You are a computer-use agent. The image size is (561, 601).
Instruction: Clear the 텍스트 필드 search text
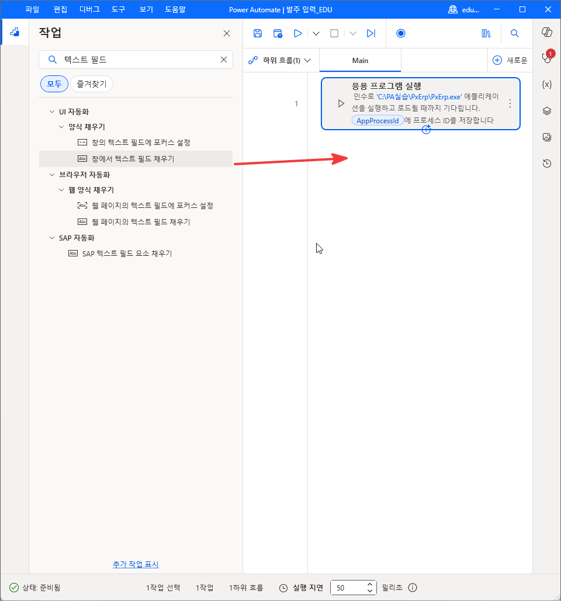tap(224, 60)
